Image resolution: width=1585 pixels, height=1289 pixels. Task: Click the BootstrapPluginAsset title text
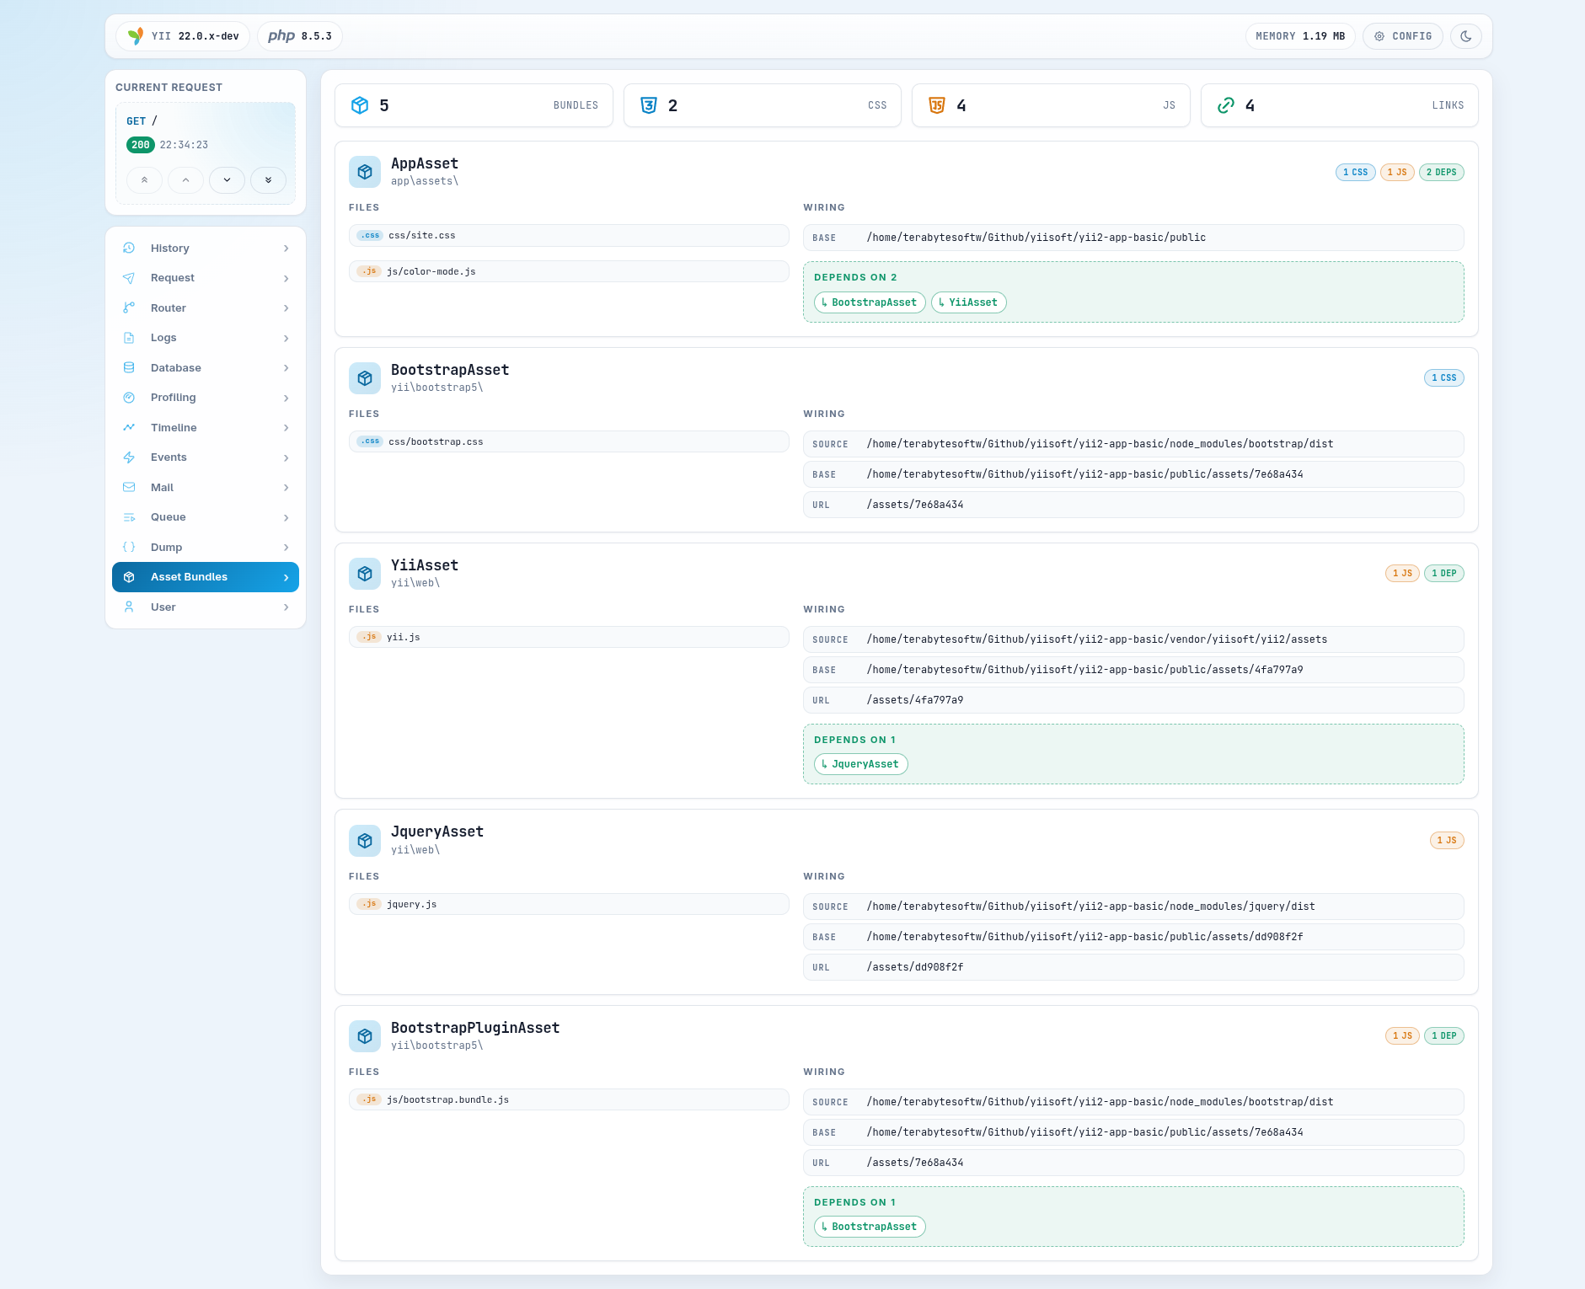click(475, 1028)
